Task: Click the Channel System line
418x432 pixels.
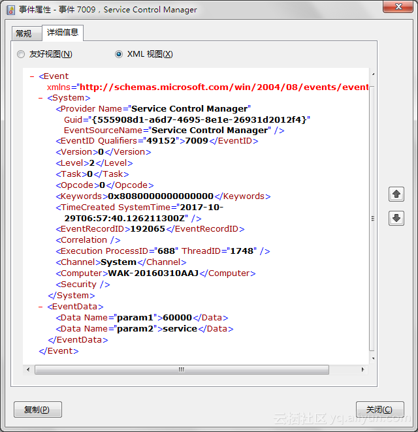Action: click(x=121, y=262)
